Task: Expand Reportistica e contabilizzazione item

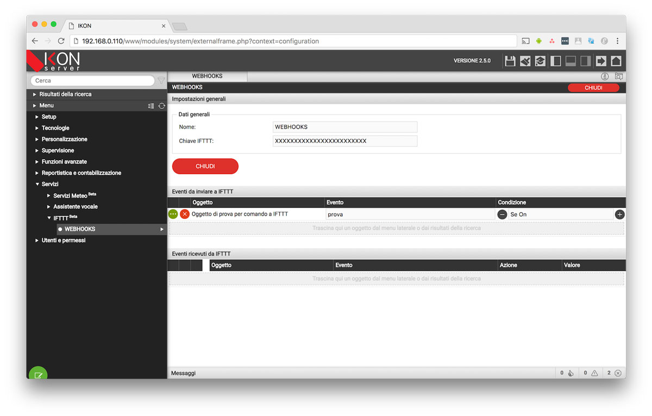Action: (37, 173)
